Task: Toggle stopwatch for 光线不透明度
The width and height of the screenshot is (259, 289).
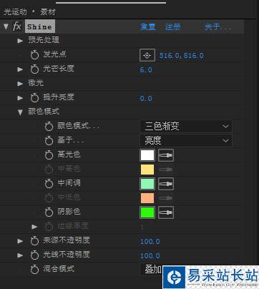Action: click(x=34, y=255)
